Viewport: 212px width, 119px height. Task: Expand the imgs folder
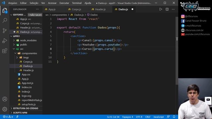tap(17, 58)
